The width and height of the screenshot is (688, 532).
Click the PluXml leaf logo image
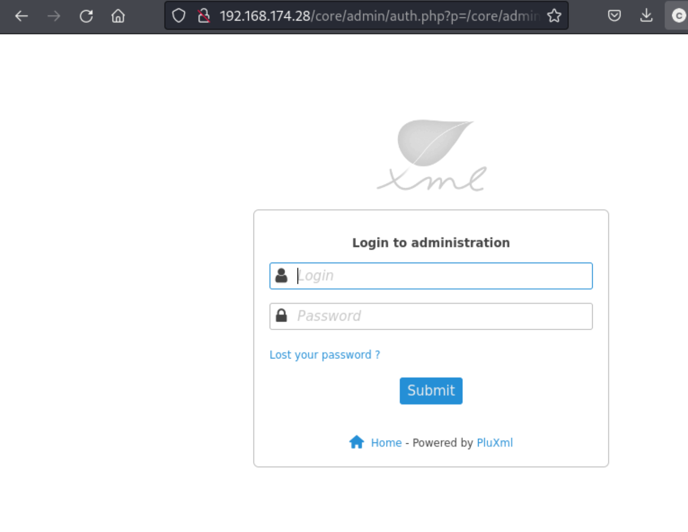point(432,155)
